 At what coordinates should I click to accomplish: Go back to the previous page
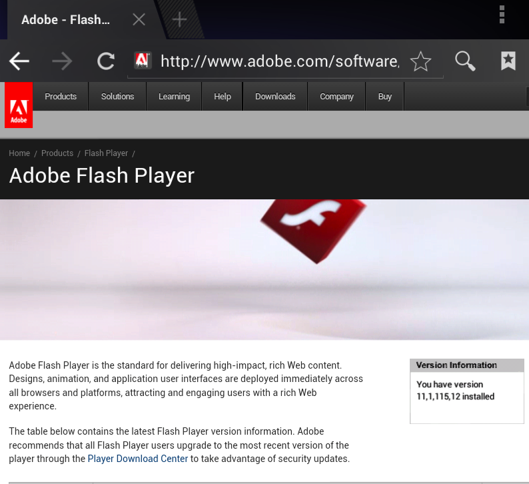pos(19,61)
